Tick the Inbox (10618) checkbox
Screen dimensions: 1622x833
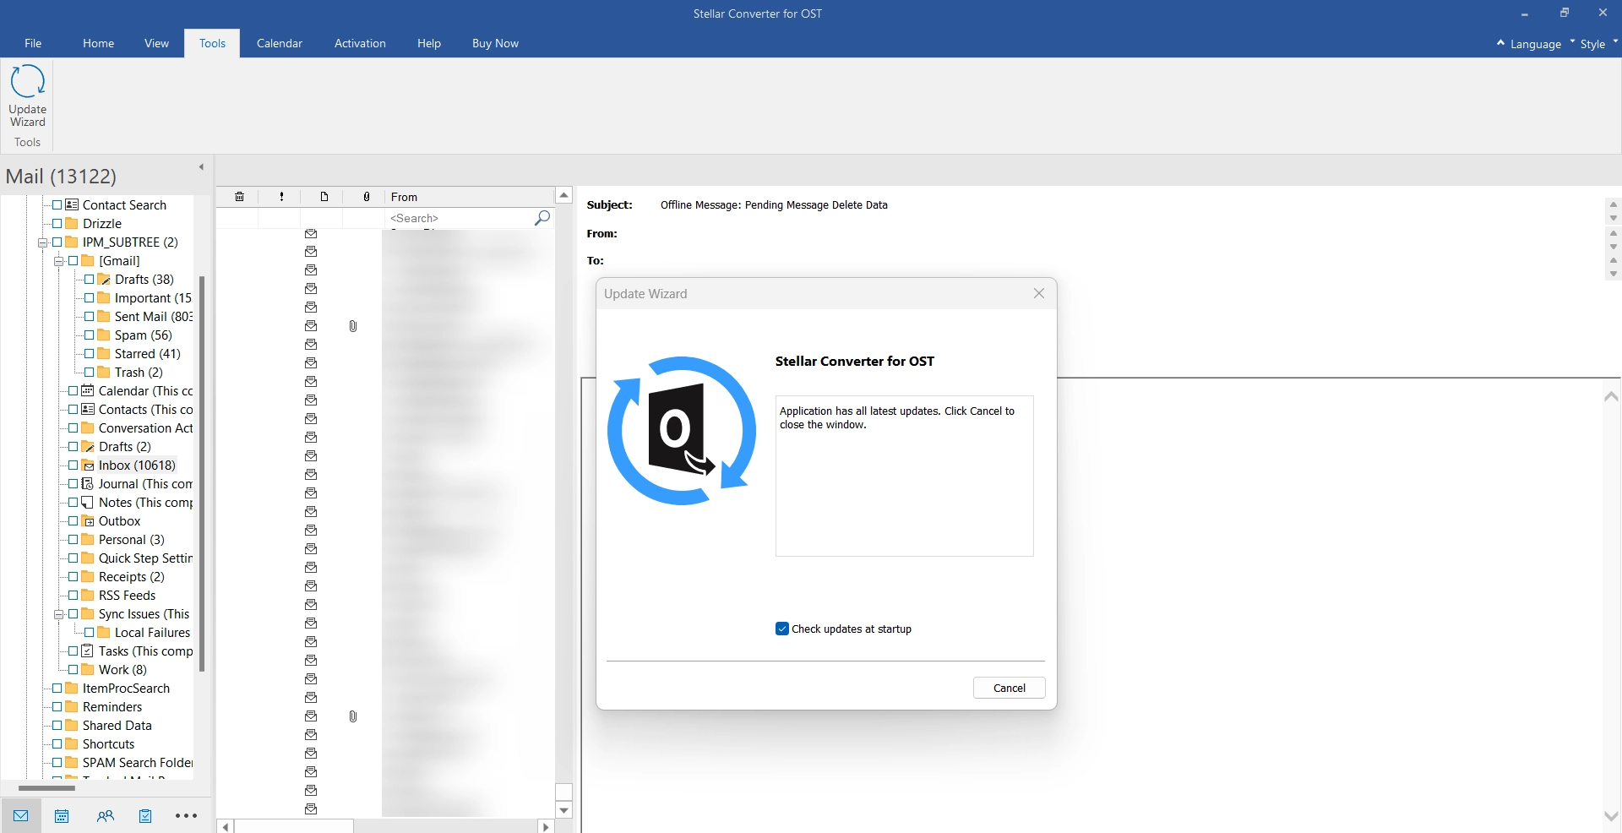[x=73, y=465]
